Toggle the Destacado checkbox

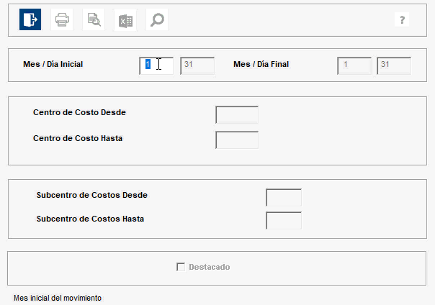click(x=181, y=267)
